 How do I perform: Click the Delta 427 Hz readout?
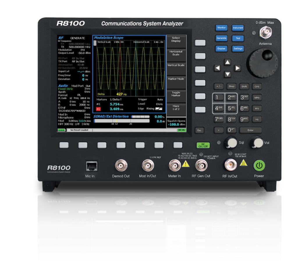112,94
